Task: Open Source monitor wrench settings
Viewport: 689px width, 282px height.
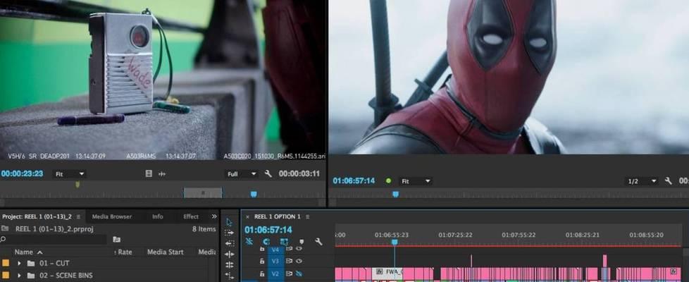Action: coord(268,173)
